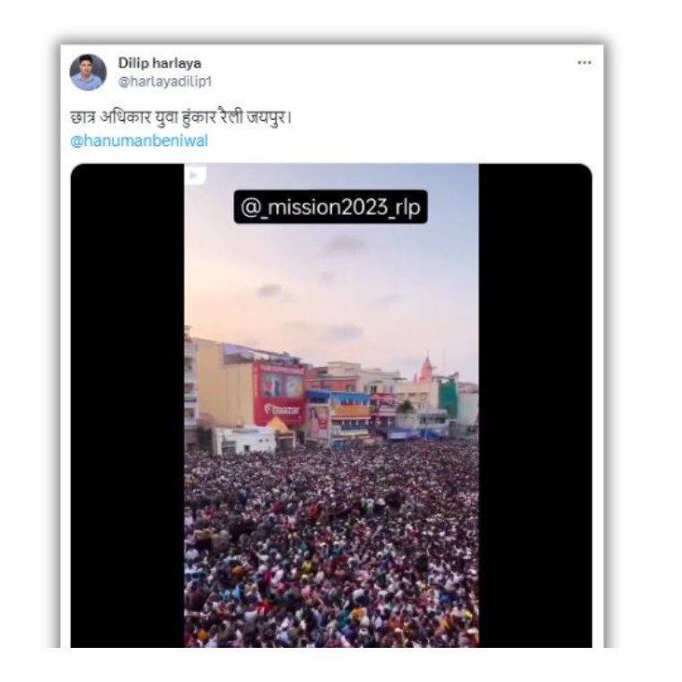682x682 pixels.
Task: Click the left black letterbox of the video
Action: click(127, 406)
